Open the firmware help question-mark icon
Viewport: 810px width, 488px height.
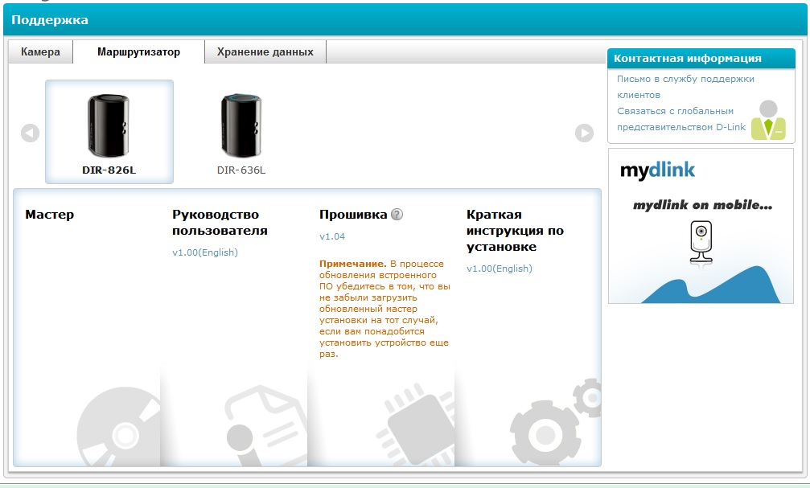tap(397, 215)
